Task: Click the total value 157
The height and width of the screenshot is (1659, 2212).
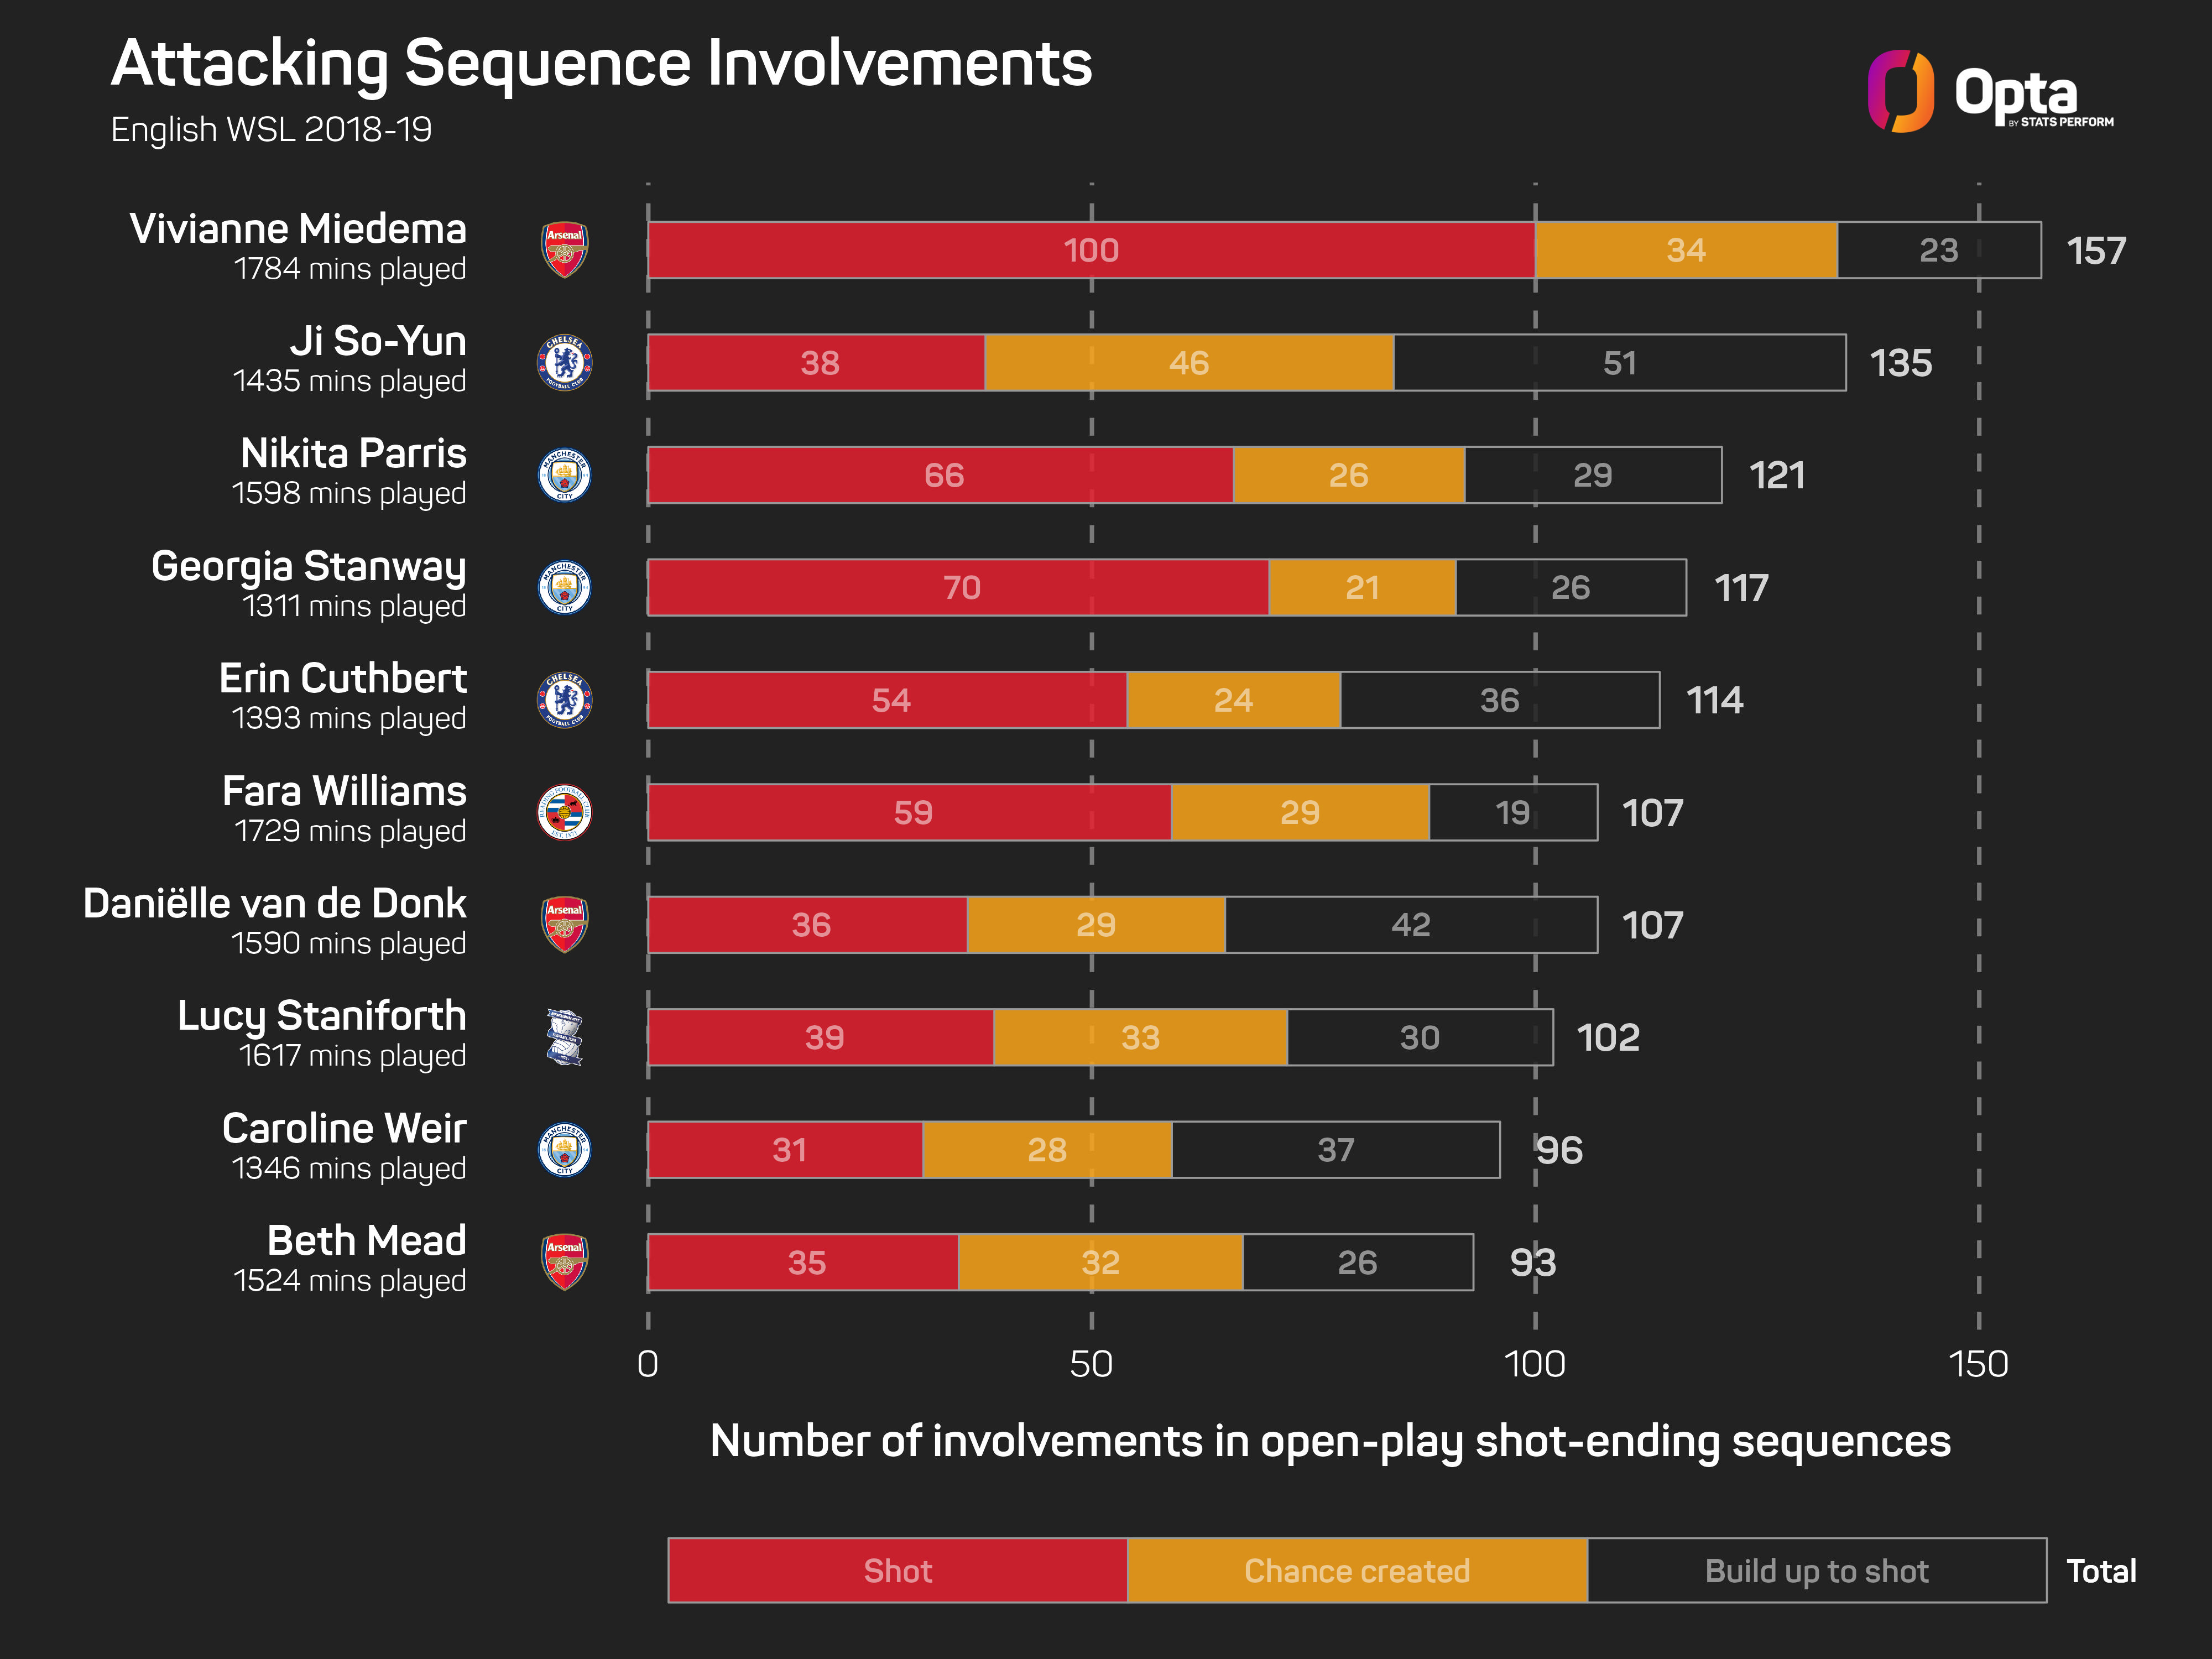Action: click(x=2096, y=251)
